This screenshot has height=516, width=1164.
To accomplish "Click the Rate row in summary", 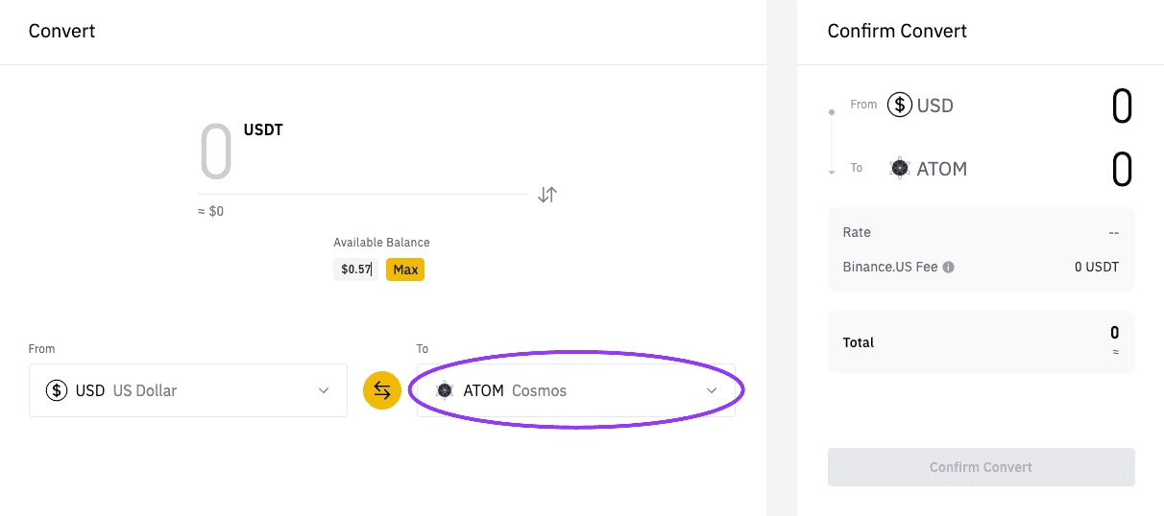I will coord(981,232).
